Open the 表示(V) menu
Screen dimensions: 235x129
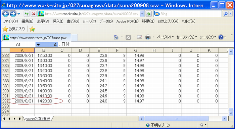pyautogui.click(x=43, y=21)
